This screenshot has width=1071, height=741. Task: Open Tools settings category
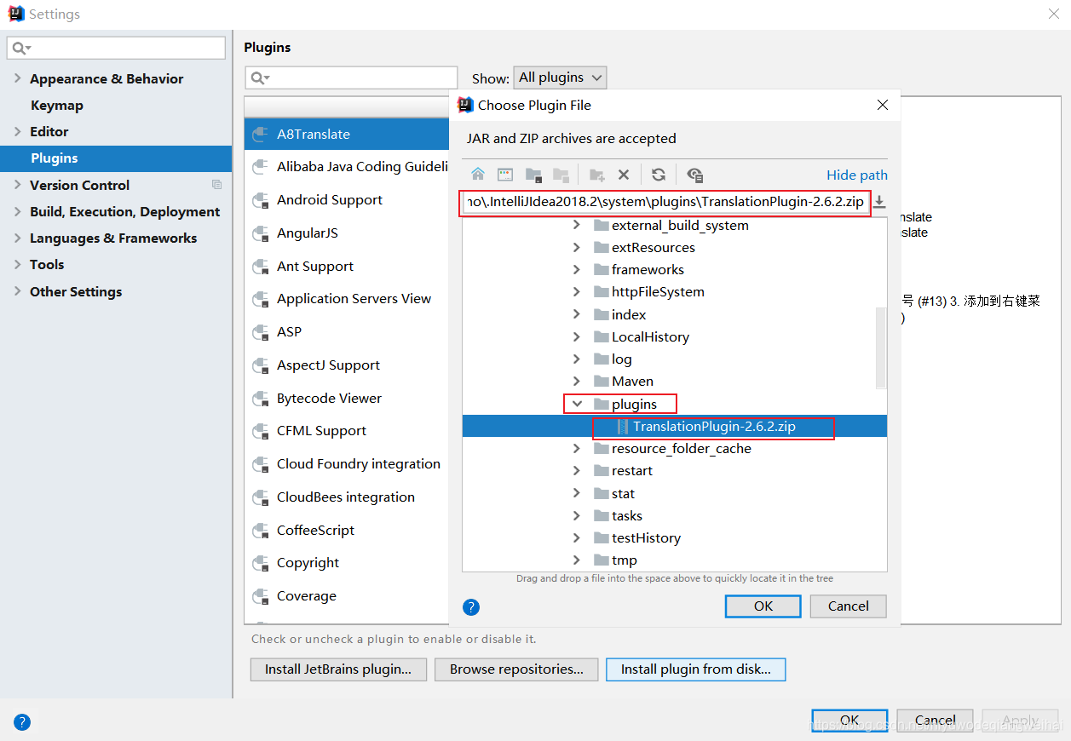tap(47, 264)
